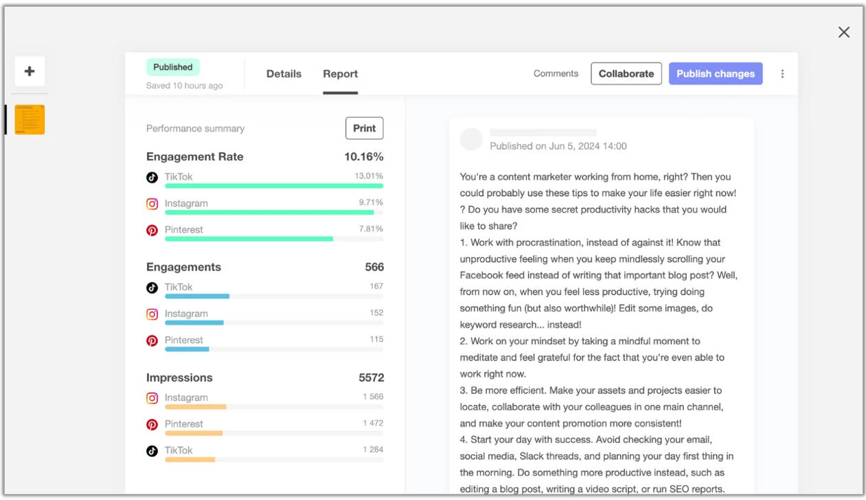866x500 pixels.
Task: Click the Pinterest label under Impressions
Action: (x=184, y=424)
